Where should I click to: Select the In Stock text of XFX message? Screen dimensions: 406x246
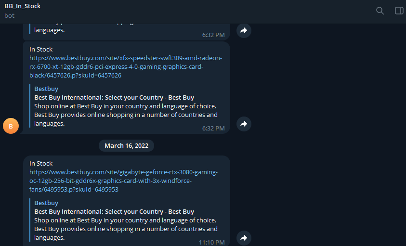[41, 49]
